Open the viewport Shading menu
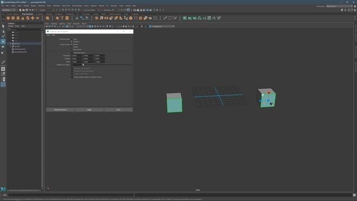The image size is (357, 201). tap(54, 23)
